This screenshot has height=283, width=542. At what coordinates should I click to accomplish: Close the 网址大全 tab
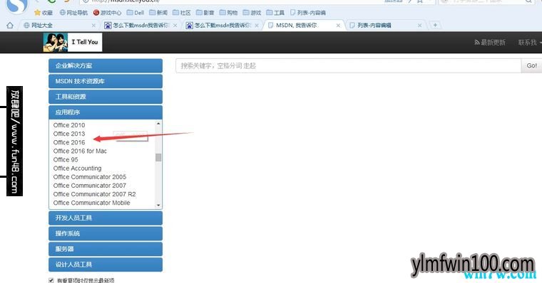click(93, 26)
